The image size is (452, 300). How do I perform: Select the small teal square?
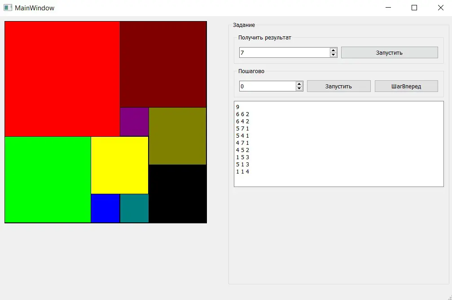coord(134,208)
